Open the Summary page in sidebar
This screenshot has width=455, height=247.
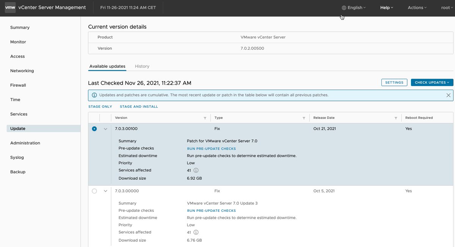pos(20,28)
